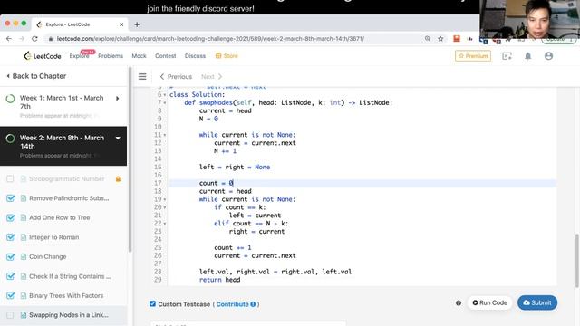Click the page vertical scrollbar on right
Screen dimensions: 580x326
[x=577, y=261]
